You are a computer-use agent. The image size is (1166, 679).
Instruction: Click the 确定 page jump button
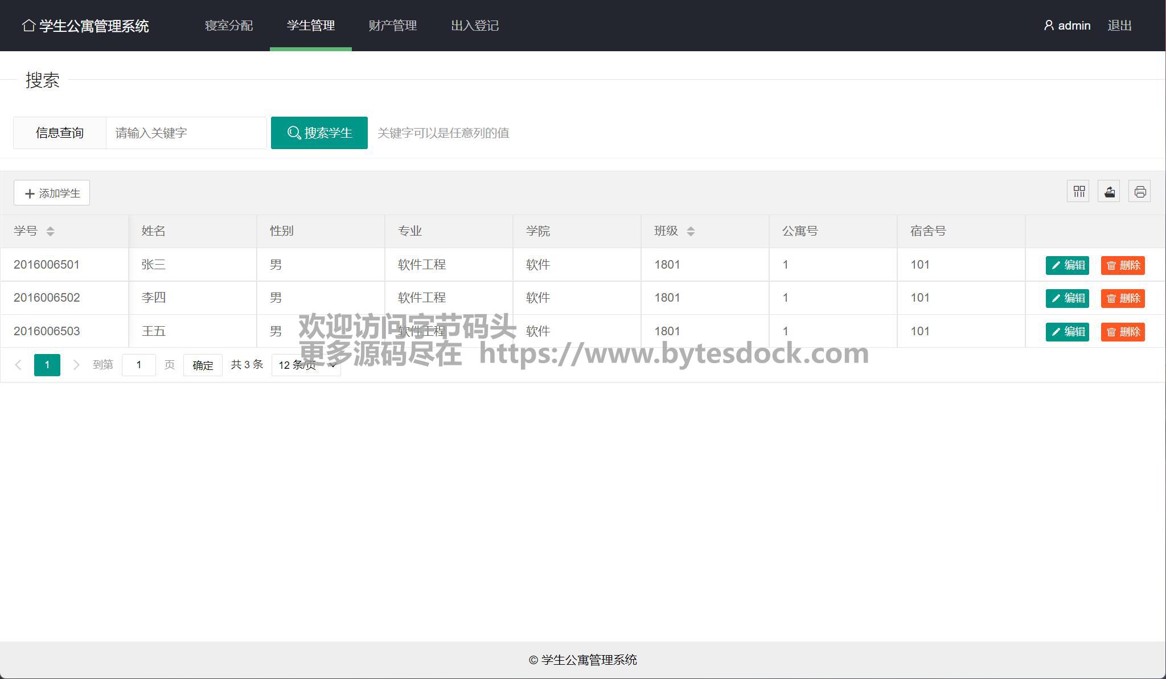click(203, 365)
